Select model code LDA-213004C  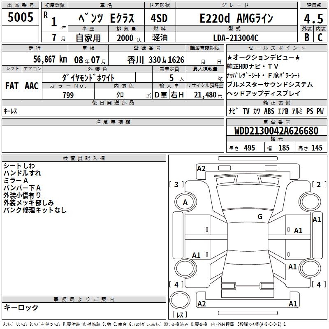236,38
